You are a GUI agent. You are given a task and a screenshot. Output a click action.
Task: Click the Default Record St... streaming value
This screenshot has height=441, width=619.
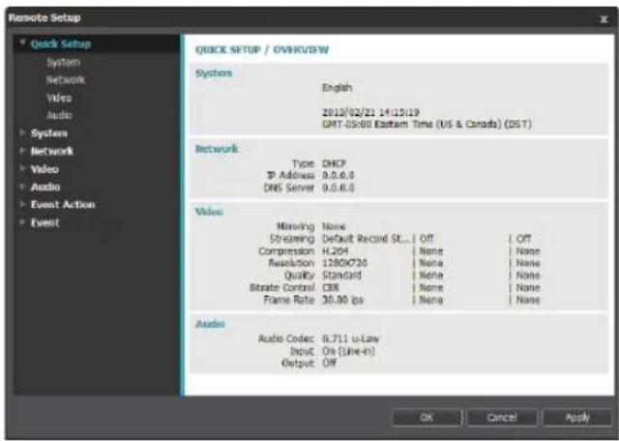pos(366,239)
